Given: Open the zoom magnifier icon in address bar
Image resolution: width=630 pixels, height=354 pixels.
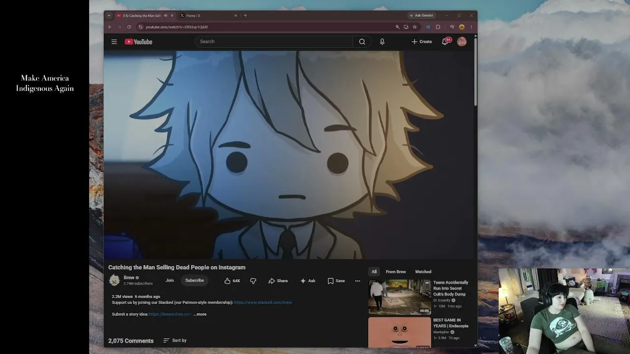Looking at the screenshot, I should coord(397,27).
